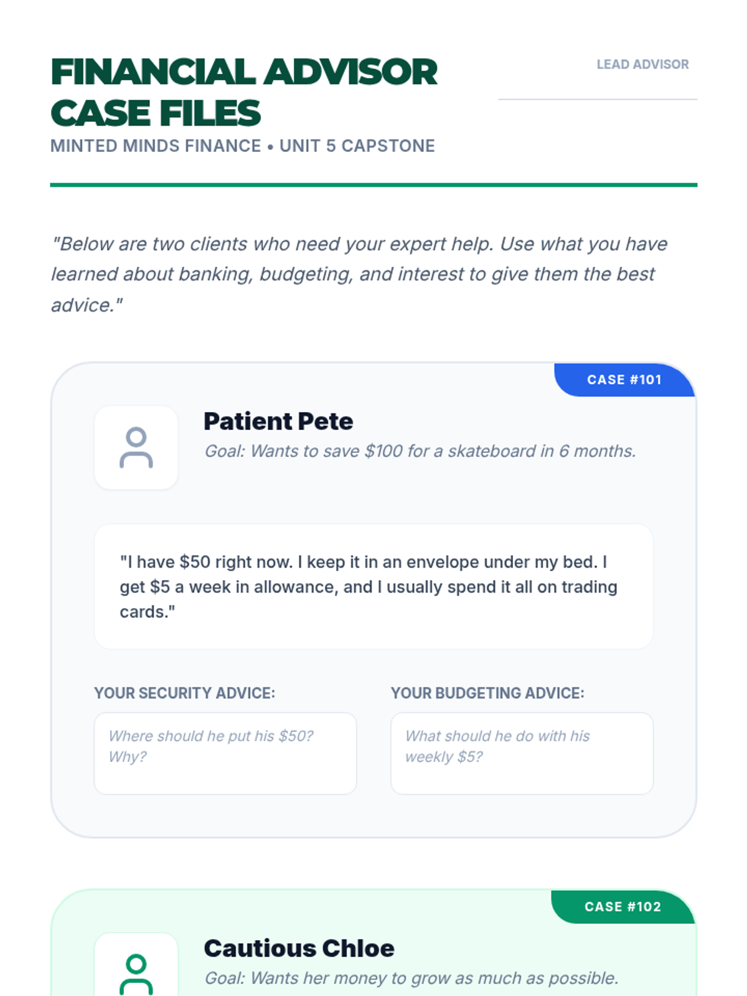Click the green divider under the header

coord(374,185)
